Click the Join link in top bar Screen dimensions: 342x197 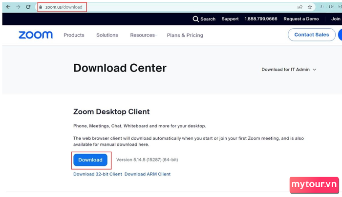click(x=336, y=19)
